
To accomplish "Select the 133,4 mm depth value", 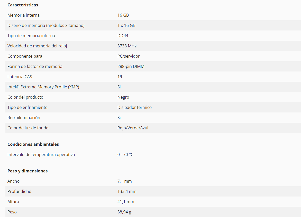I will click(x=127, y=191).
